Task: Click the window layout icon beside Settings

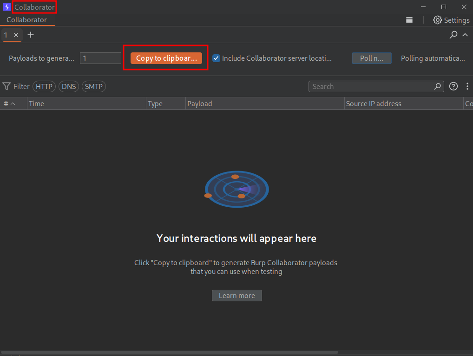Action: pos(409,20)
